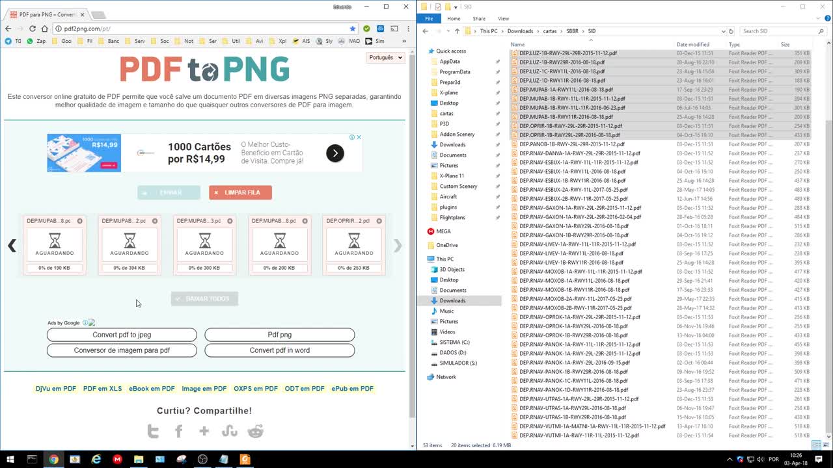
Task: Click the BAIXAR TODOS button
Action: coord(204,298)
